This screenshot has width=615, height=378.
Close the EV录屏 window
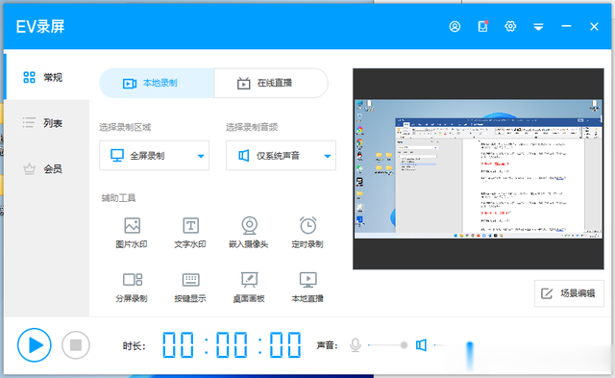(594, 26)
